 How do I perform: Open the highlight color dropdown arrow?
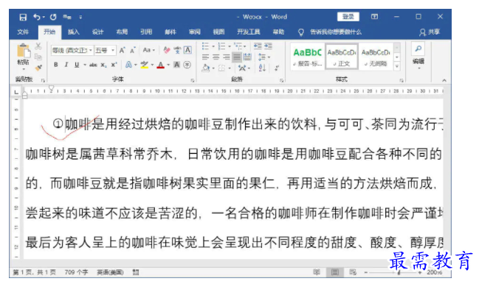click(152, 65)
